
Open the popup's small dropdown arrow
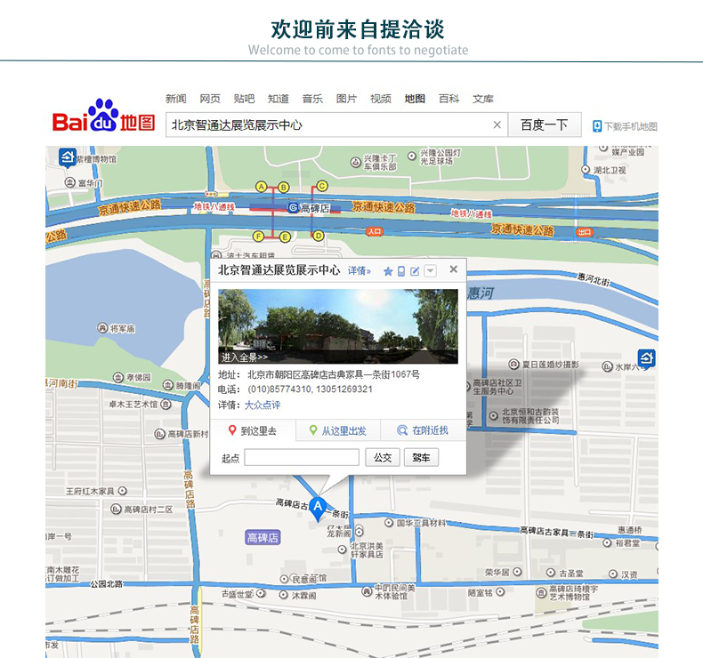click(x=430, y=271)
